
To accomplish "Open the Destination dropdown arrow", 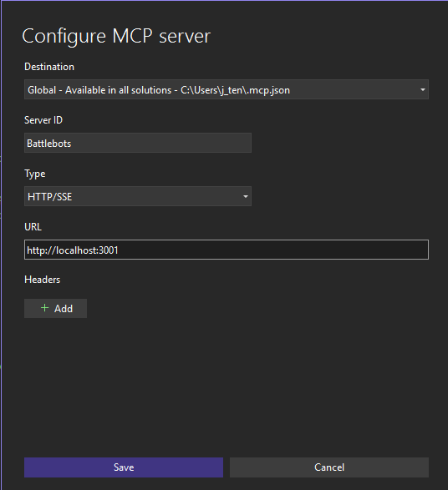I will (422, 89).
